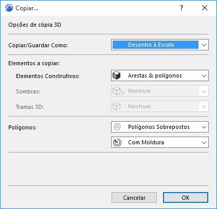Image resolution: width=217 pixels, height=209 pixels.
Task: Click the Cancelar button
Action: [134, 198]
